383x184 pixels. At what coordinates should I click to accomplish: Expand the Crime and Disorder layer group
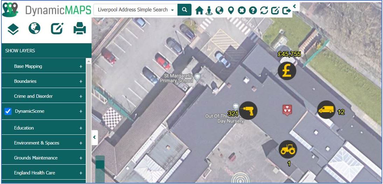point(81,97)
